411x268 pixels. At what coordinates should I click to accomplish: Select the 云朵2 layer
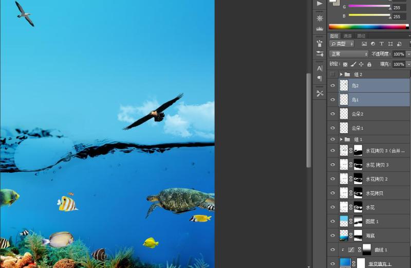(x=375, y=114)
